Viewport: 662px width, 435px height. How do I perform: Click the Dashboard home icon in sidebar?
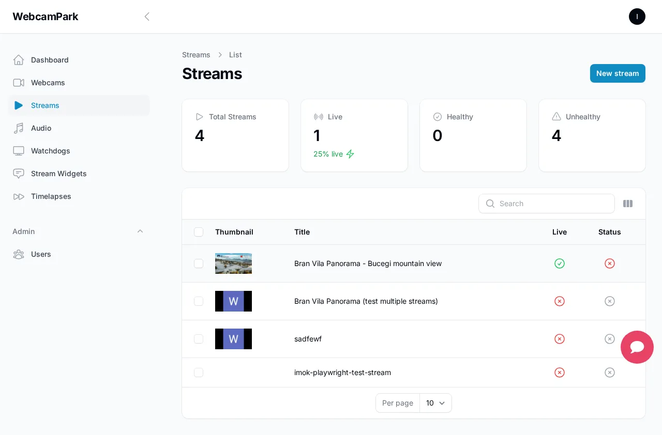click(19, 60)
